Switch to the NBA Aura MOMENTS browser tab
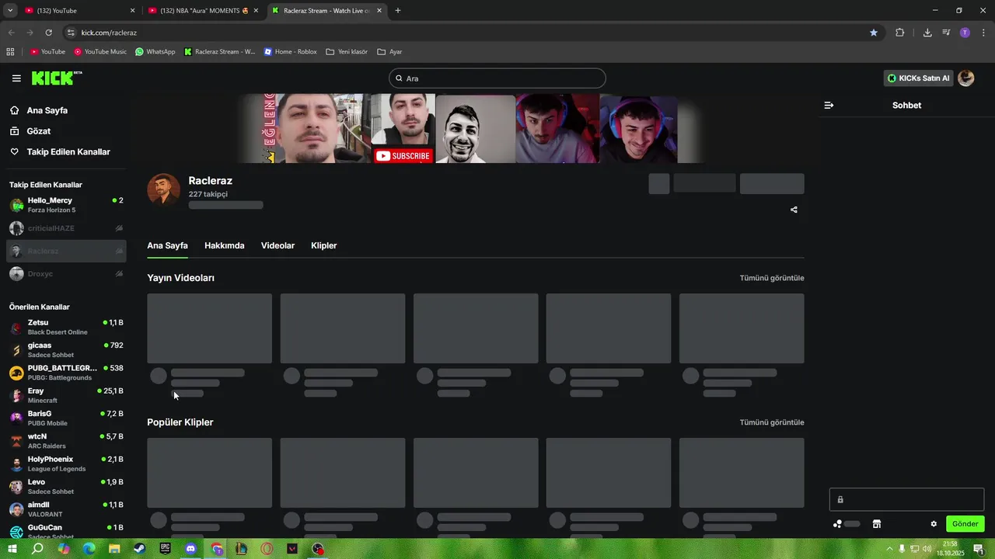 pyautogui.click(x=203, y=11)
